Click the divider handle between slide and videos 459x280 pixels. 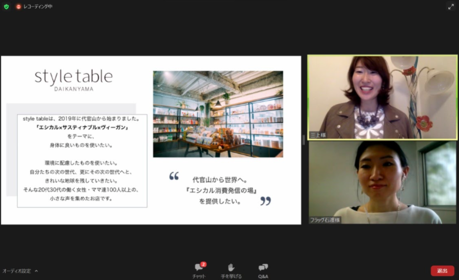[304, 140]
